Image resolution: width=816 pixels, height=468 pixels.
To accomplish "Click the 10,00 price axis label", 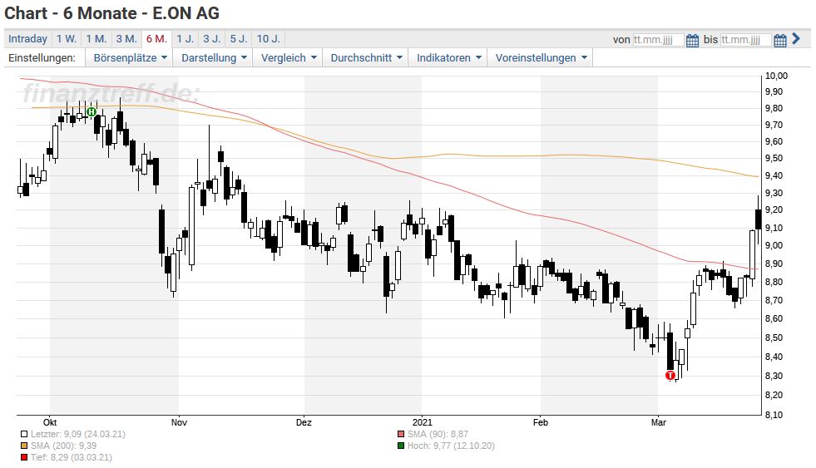I will tap(776, 76).
